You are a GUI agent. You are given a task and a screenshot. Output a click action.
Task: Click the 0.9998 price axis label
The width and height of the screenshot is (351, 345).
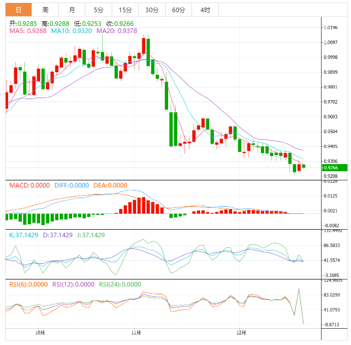[331, 57]
